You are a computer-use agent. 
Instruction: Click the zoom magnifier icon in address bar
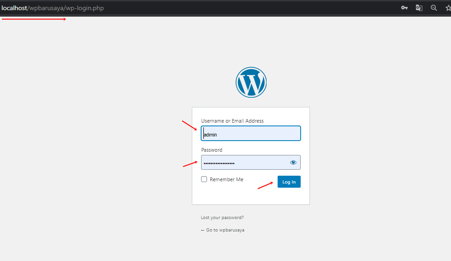pyautogui.click(x=434, y=8)
